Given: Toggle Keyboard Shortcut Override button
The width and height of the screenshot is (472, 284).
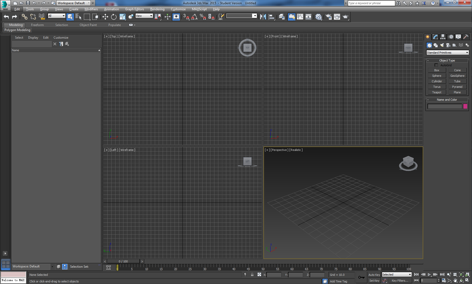Looking at the screenshot, I should [x=176, y=17].
